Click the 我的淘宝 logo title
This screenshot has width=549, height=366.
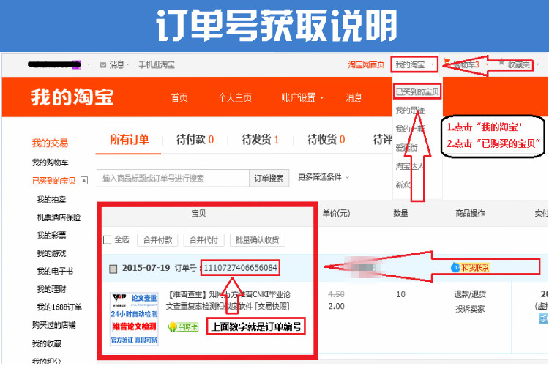(x=72, y=97)
